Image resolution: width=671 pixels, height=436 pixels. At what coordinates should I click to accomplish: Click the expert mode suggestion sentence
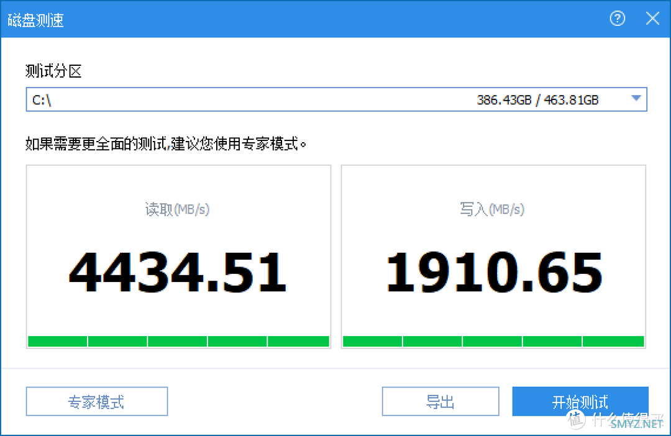(166, 143)
